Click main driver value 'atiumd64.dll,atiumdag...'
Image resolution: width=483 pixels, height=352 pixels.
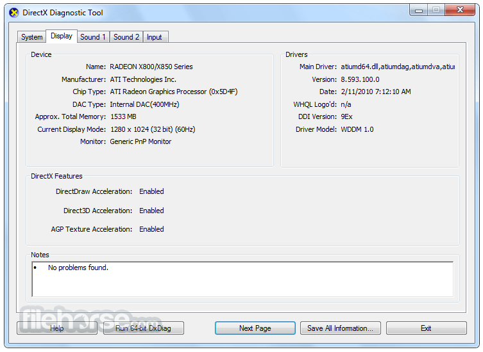398,67
